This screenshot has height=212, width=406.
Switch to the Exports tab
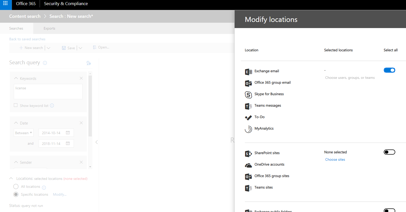click(x=49, y=28)
